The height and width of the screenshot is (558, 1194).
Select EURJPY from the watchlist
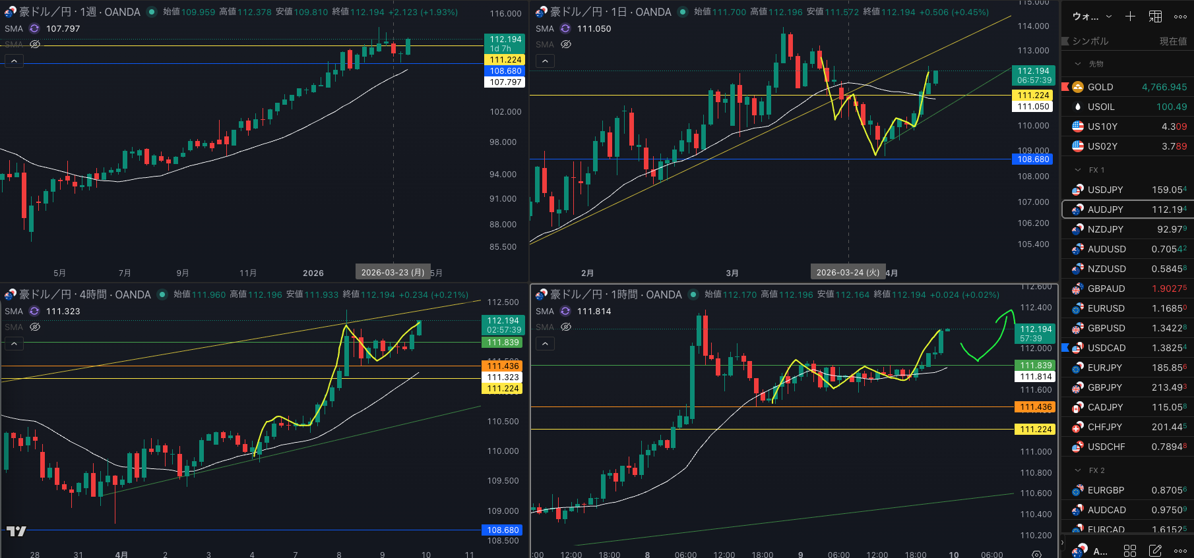click(1104, 368)
